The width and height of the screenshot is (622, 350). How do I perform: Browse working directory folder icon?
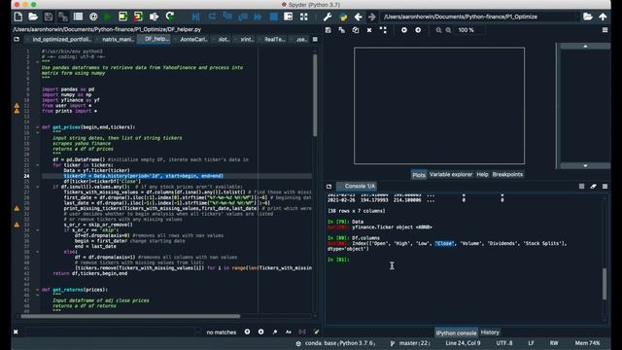point(588,17)
